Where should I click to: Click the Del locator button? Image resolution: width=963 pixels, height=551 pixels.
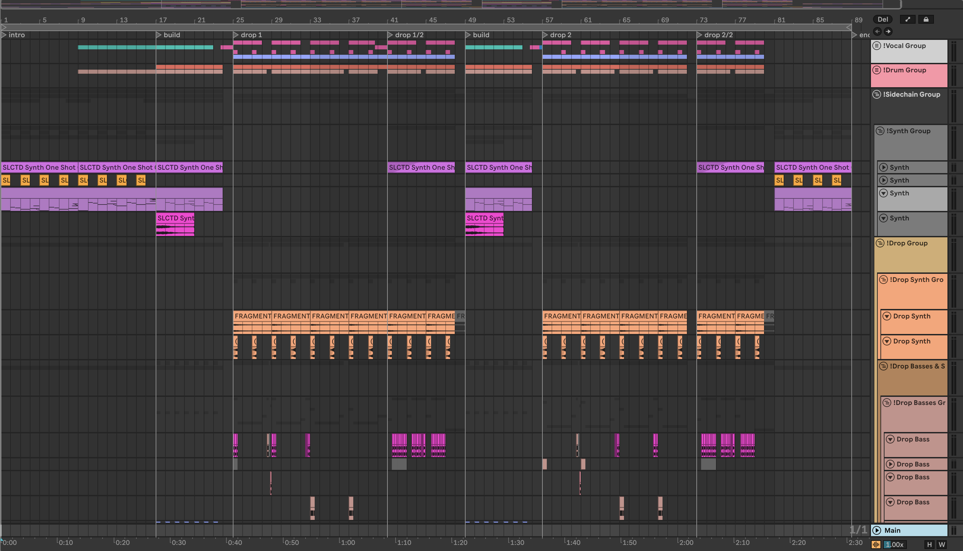click(882, 19)
